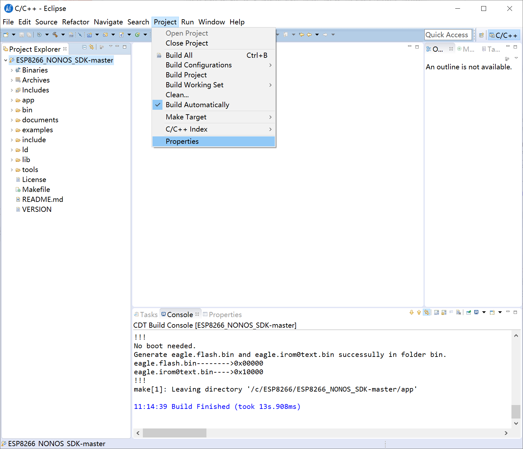Click the Last Edit Location arrow icon
Screen dimensions: 523x449
coord(301,35)
